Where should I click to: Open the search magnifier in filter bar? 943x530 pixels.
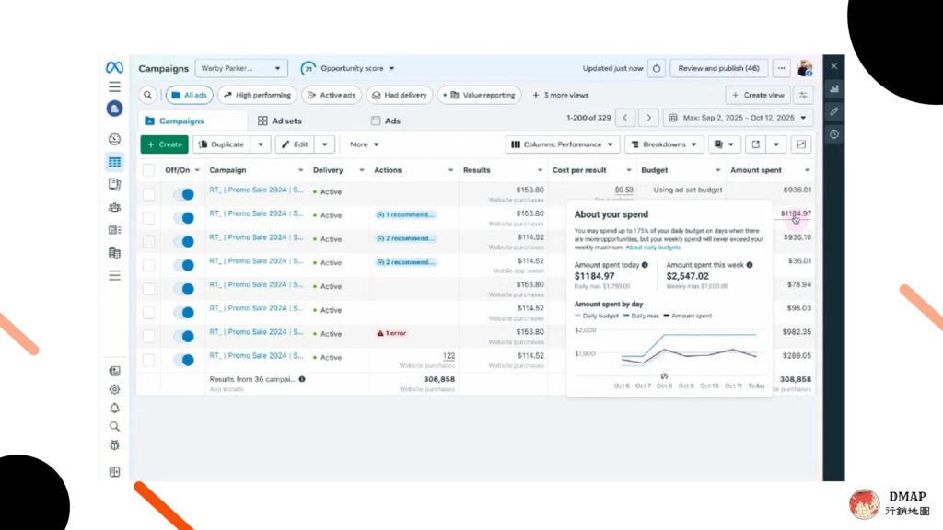pyautogui.click(x=147, y=95)
